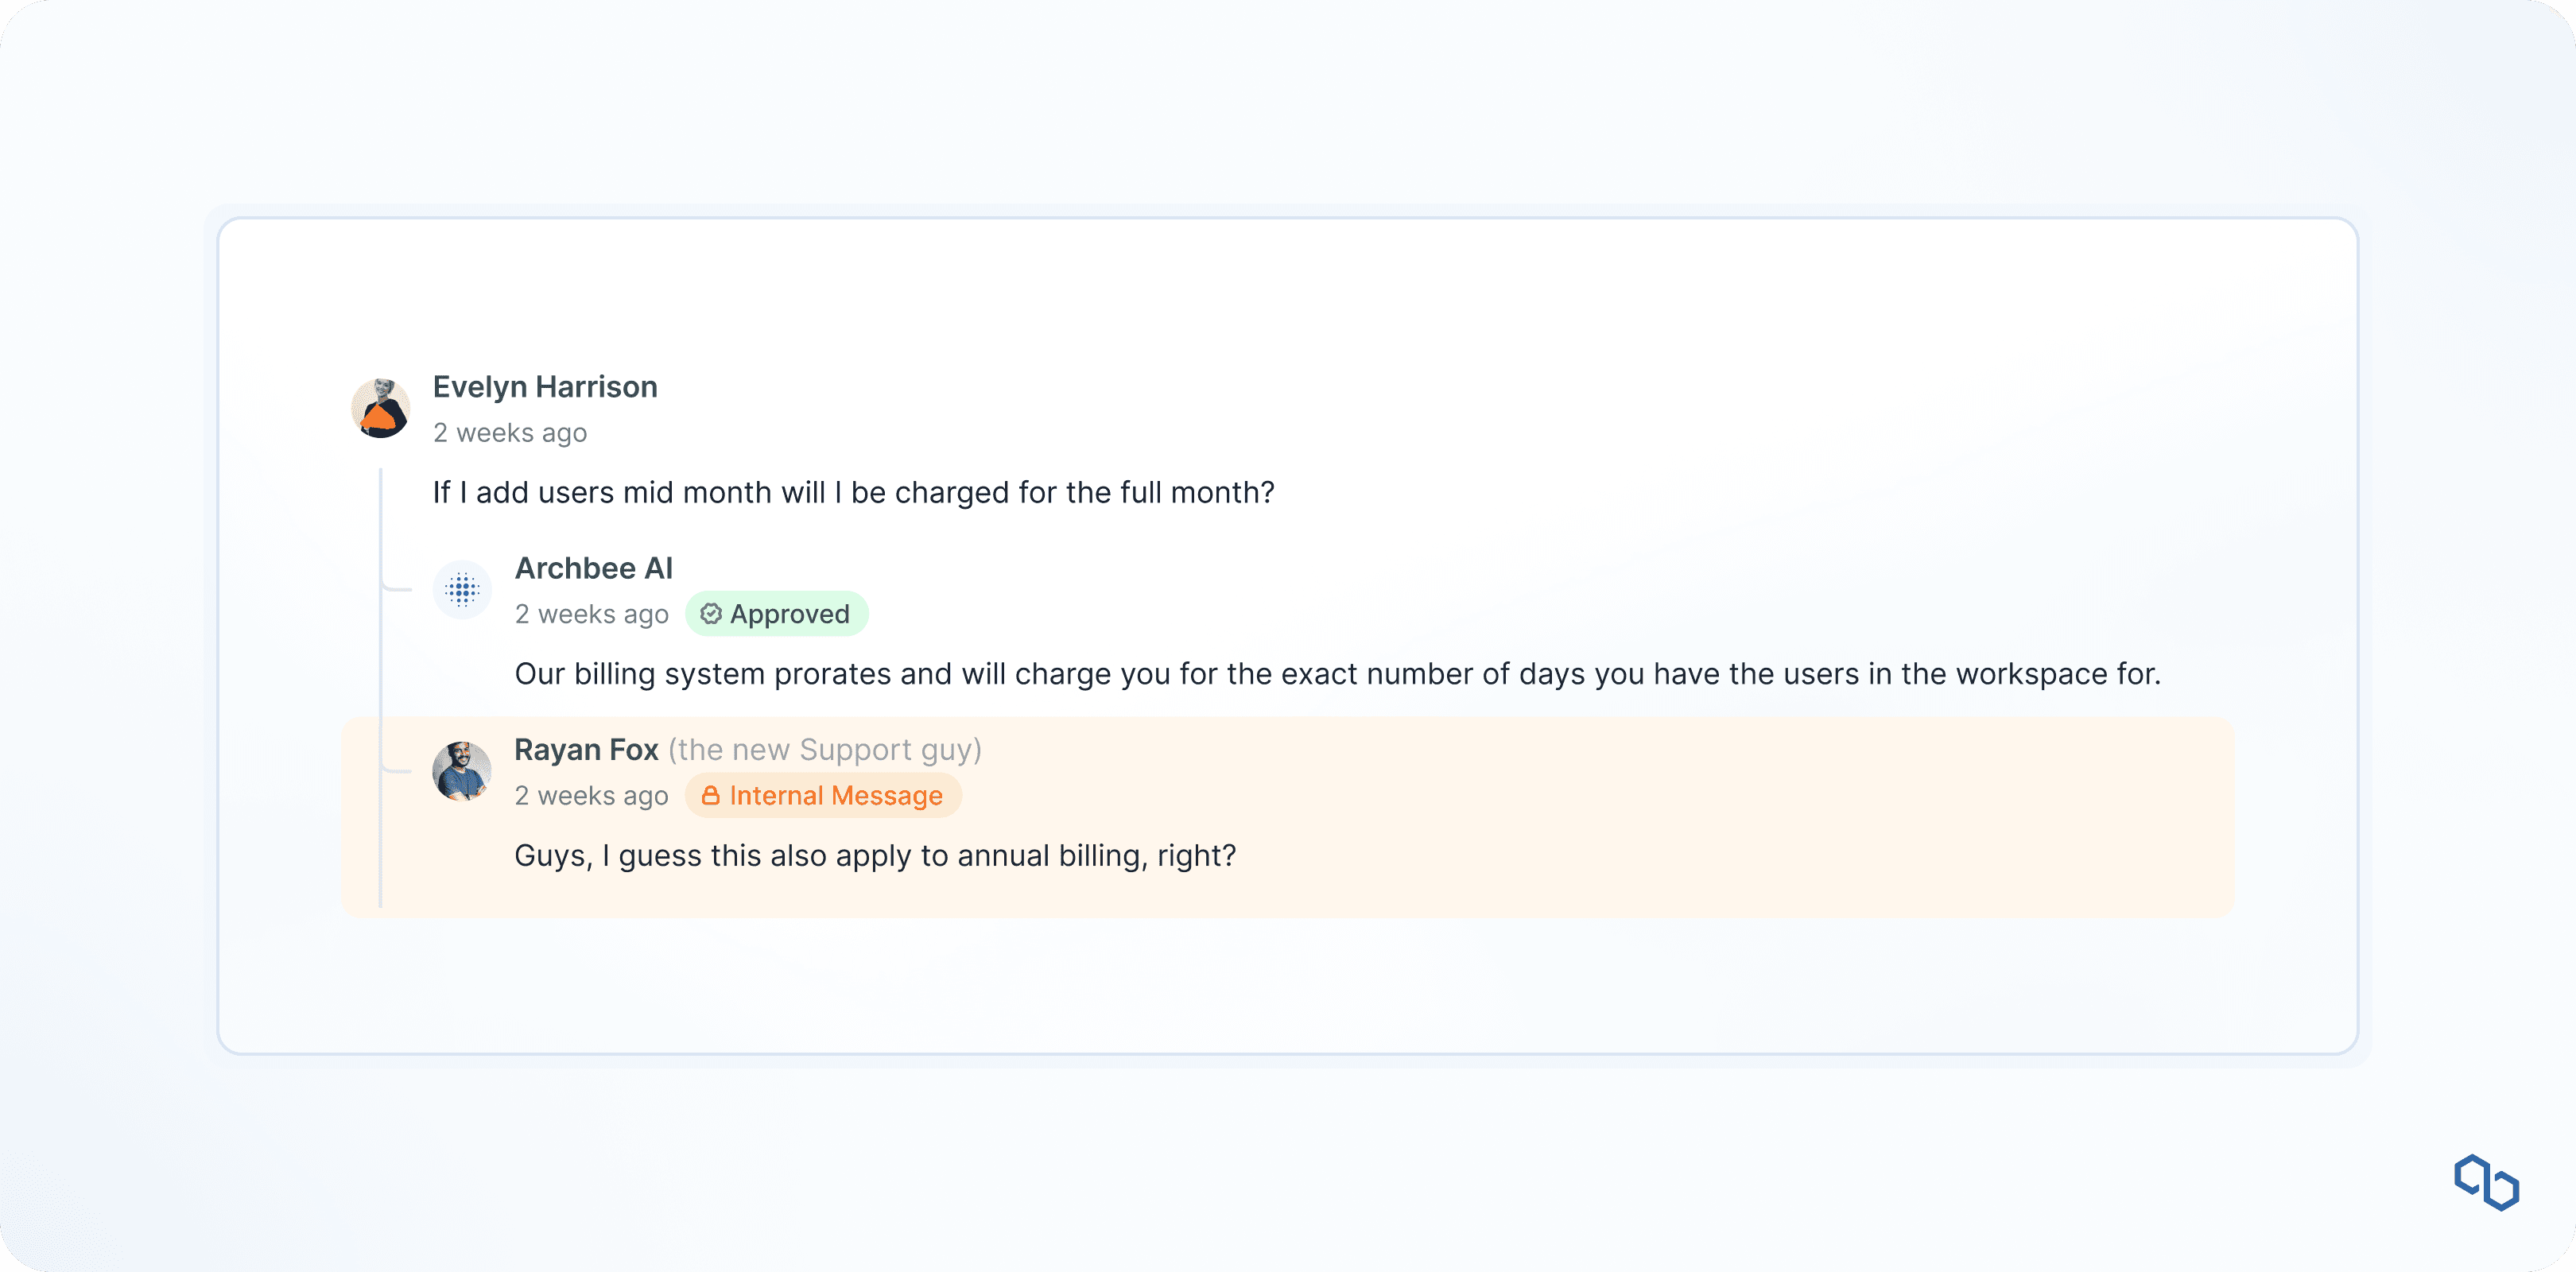
Task: Click Archbee AI's "2 weeks ago" timestamp
Action: pyautogui.click(x=591, y=614)
